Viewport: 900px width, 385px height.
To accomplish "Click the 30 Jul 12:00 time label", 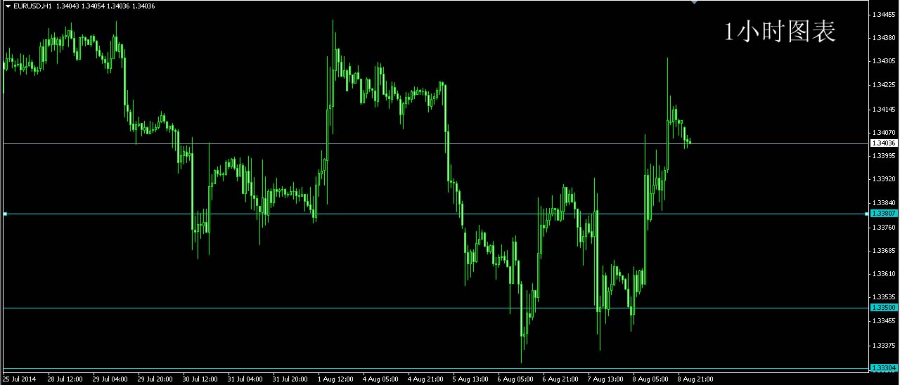I will click(x=200, y=379).
